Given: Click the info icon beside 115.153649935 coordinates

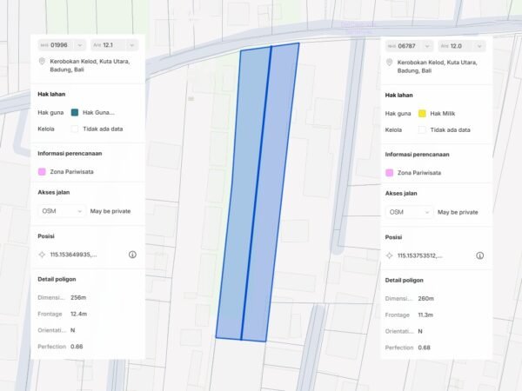Looking at the screenshot, I should 132,255.
